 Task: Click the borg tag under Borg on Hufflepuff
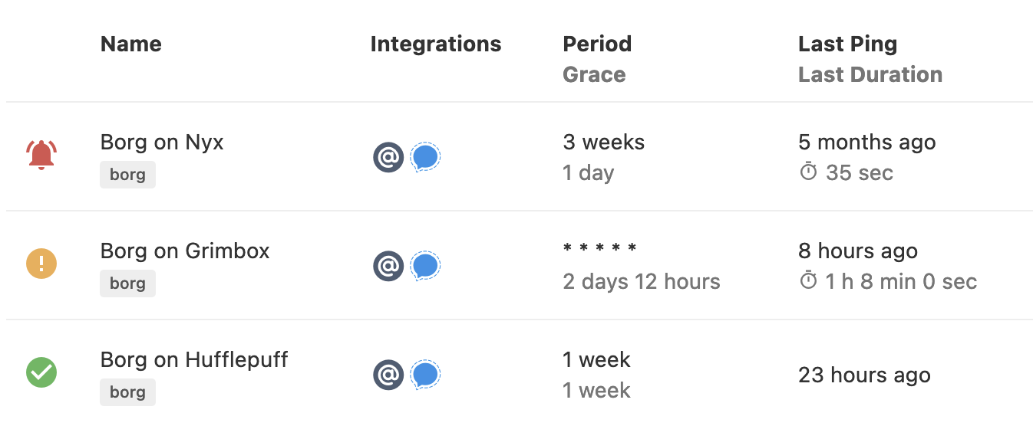pos(127,392)
